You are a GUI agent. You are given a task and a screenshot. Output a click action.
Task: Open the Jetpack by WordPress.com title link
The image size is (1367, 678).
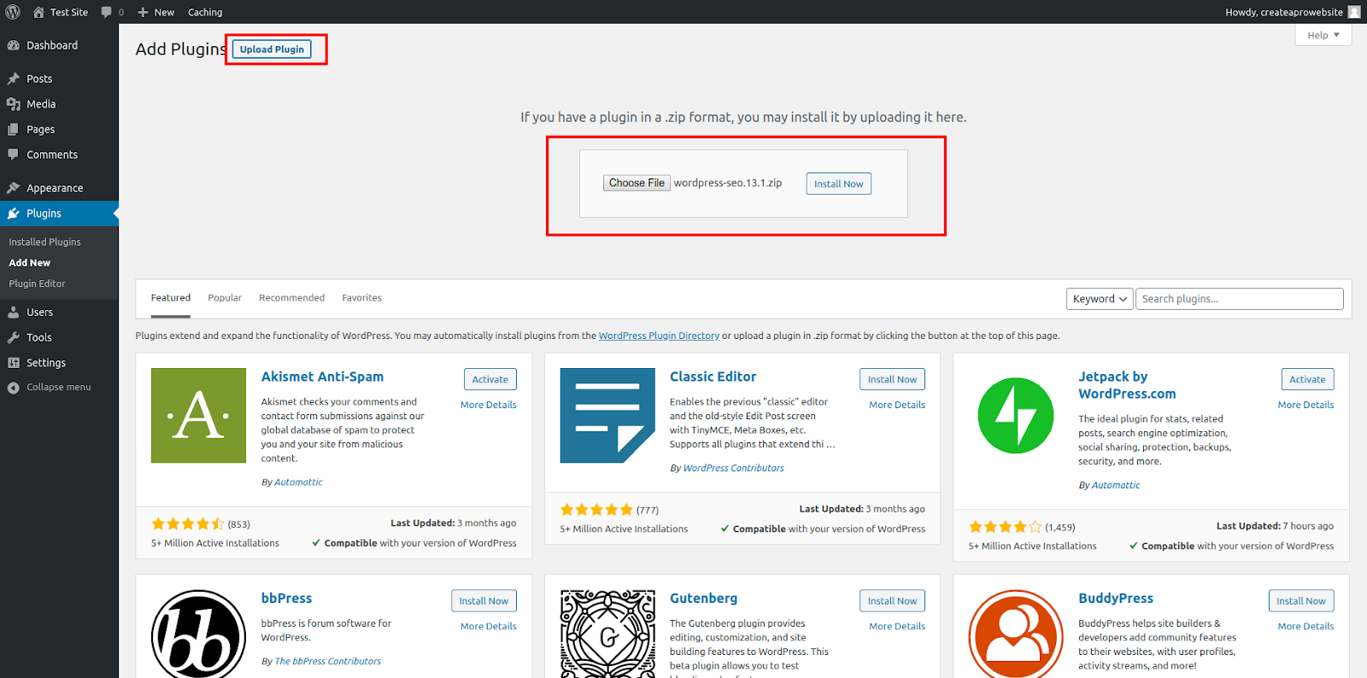click(x=1127, y=385)
